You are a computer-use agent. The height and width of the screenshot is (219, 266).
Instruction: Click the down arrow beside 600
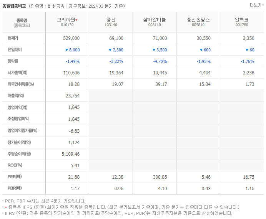pyautogui.click(x=201, y=50)
